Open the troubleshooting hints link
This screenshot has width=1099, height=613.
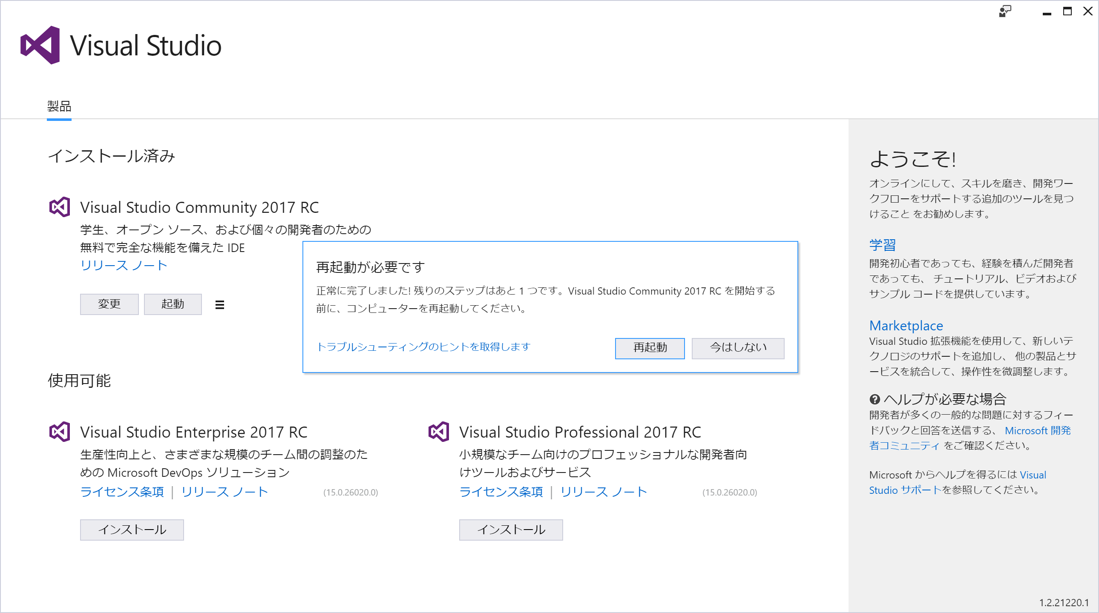pyautogui.click(x=423, y=347)
